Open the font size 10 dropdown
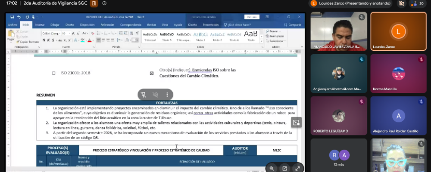This screenshot has width=431, height=172. [69, 34]
